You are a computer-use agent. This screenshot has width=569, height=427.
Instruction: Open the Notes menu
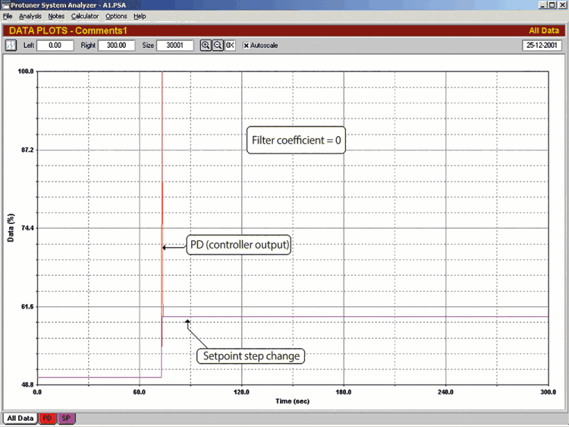click(56, 16)
